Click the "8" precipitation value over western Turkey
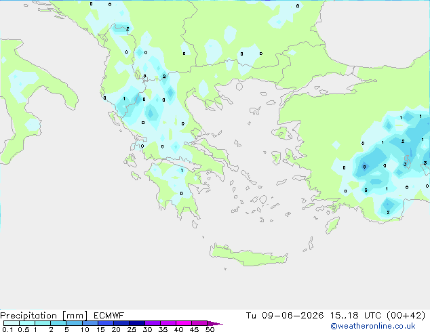The height and width of the screenshot is (332, 430). [364, 167]
